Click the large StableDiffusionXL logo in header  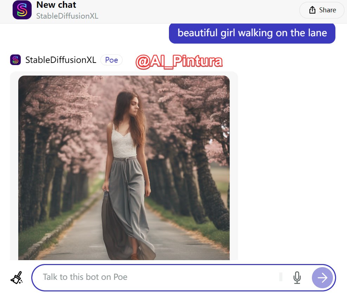tap(22, 10)
